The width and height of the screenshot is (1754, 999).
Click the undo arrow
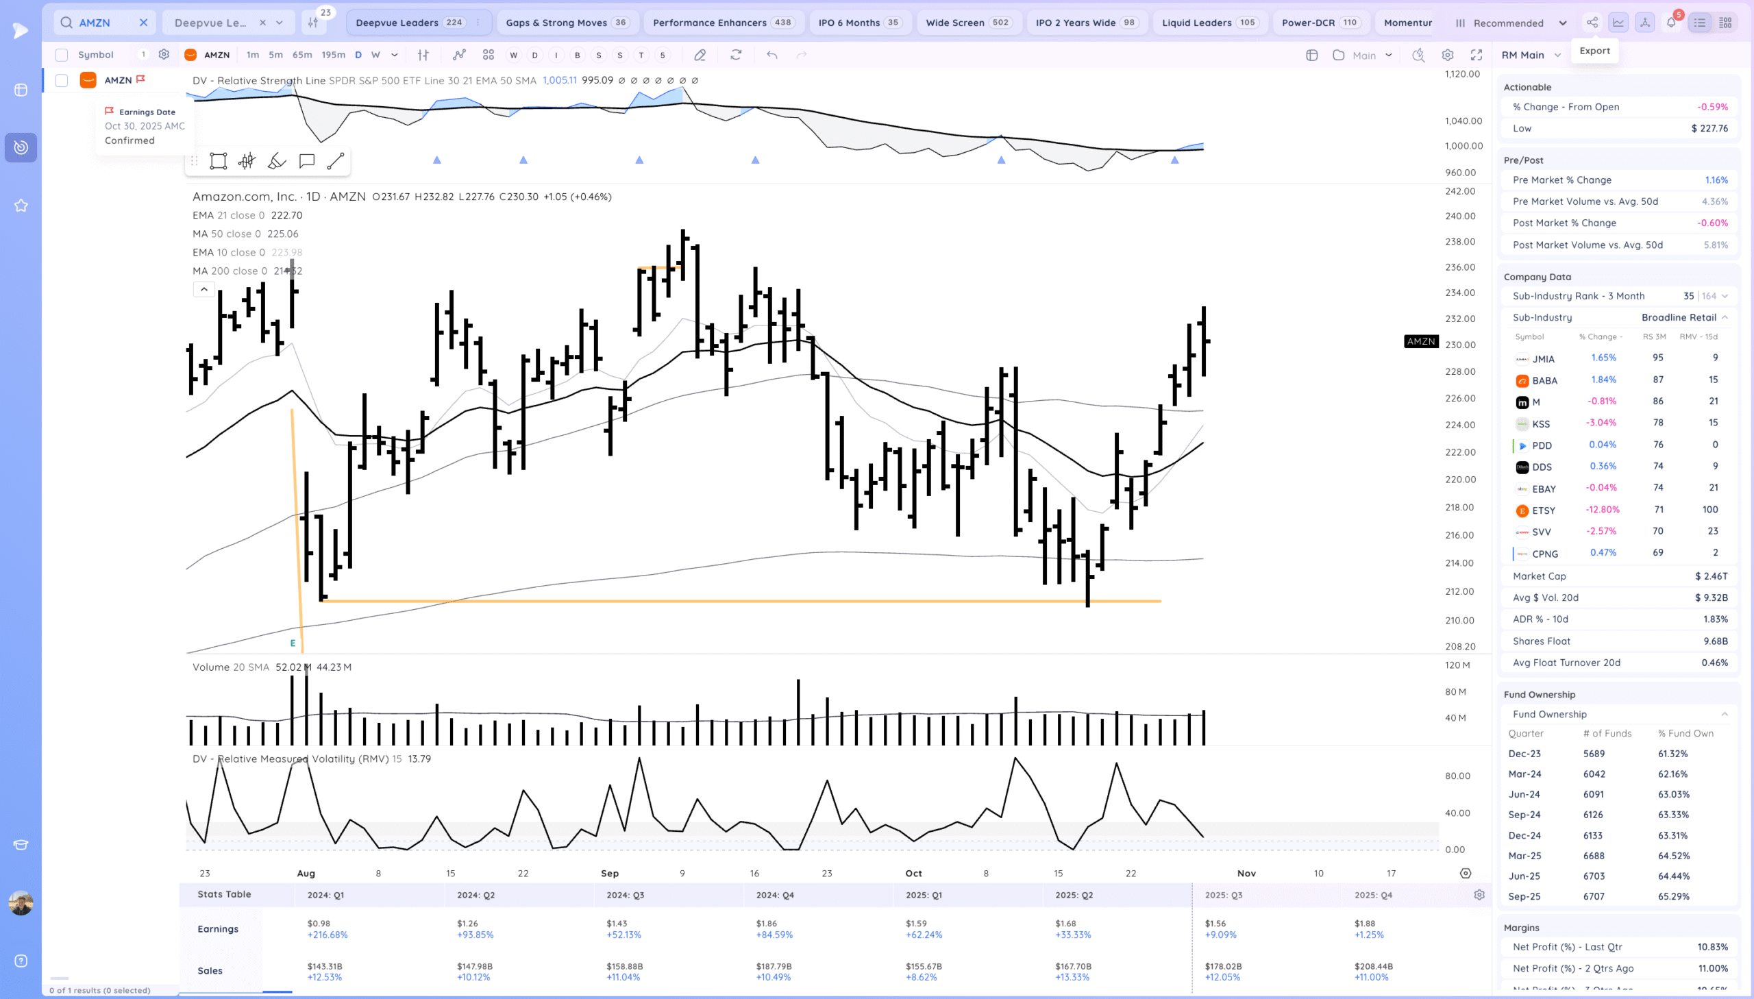click(771, 55)
